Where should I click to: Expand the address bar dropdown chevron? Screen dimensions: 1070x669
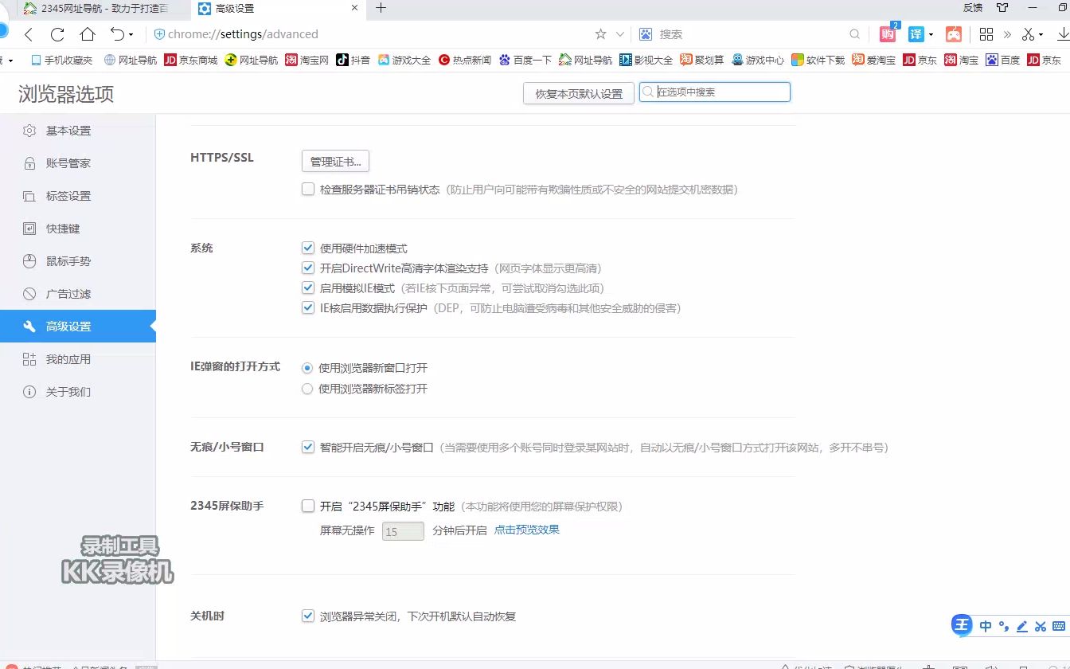point(621,35)
